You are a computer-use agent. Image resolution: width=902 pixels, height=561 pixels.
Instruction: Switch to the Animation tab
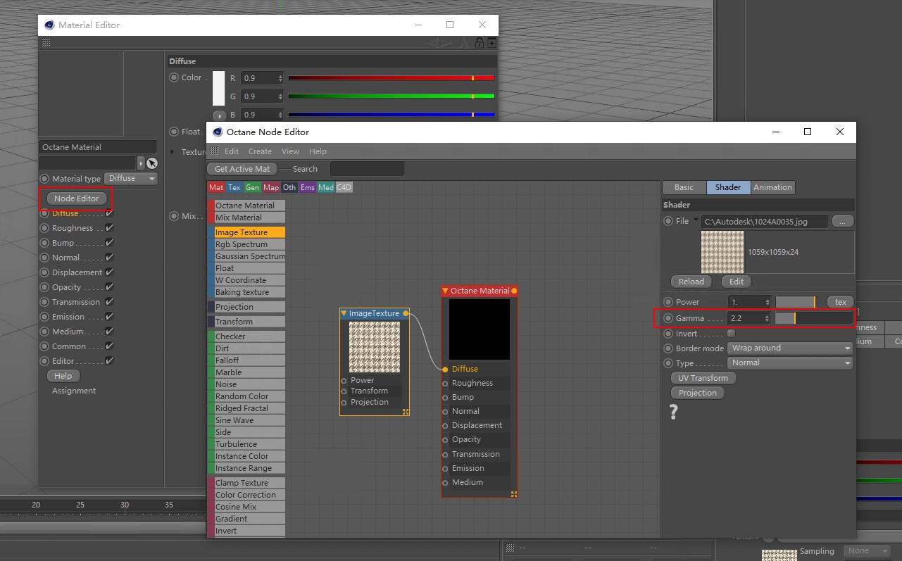pos(772,187)
